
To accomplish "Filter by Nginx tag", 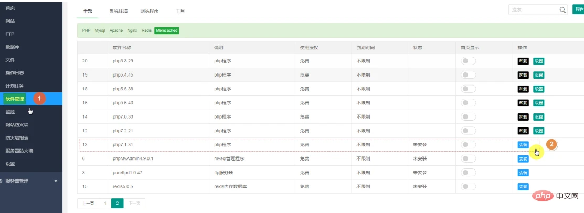I will point(132,30).
